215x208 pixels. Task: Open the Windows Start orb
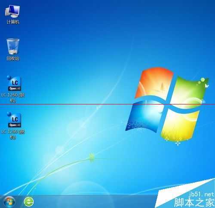click(x=9, y=202)
